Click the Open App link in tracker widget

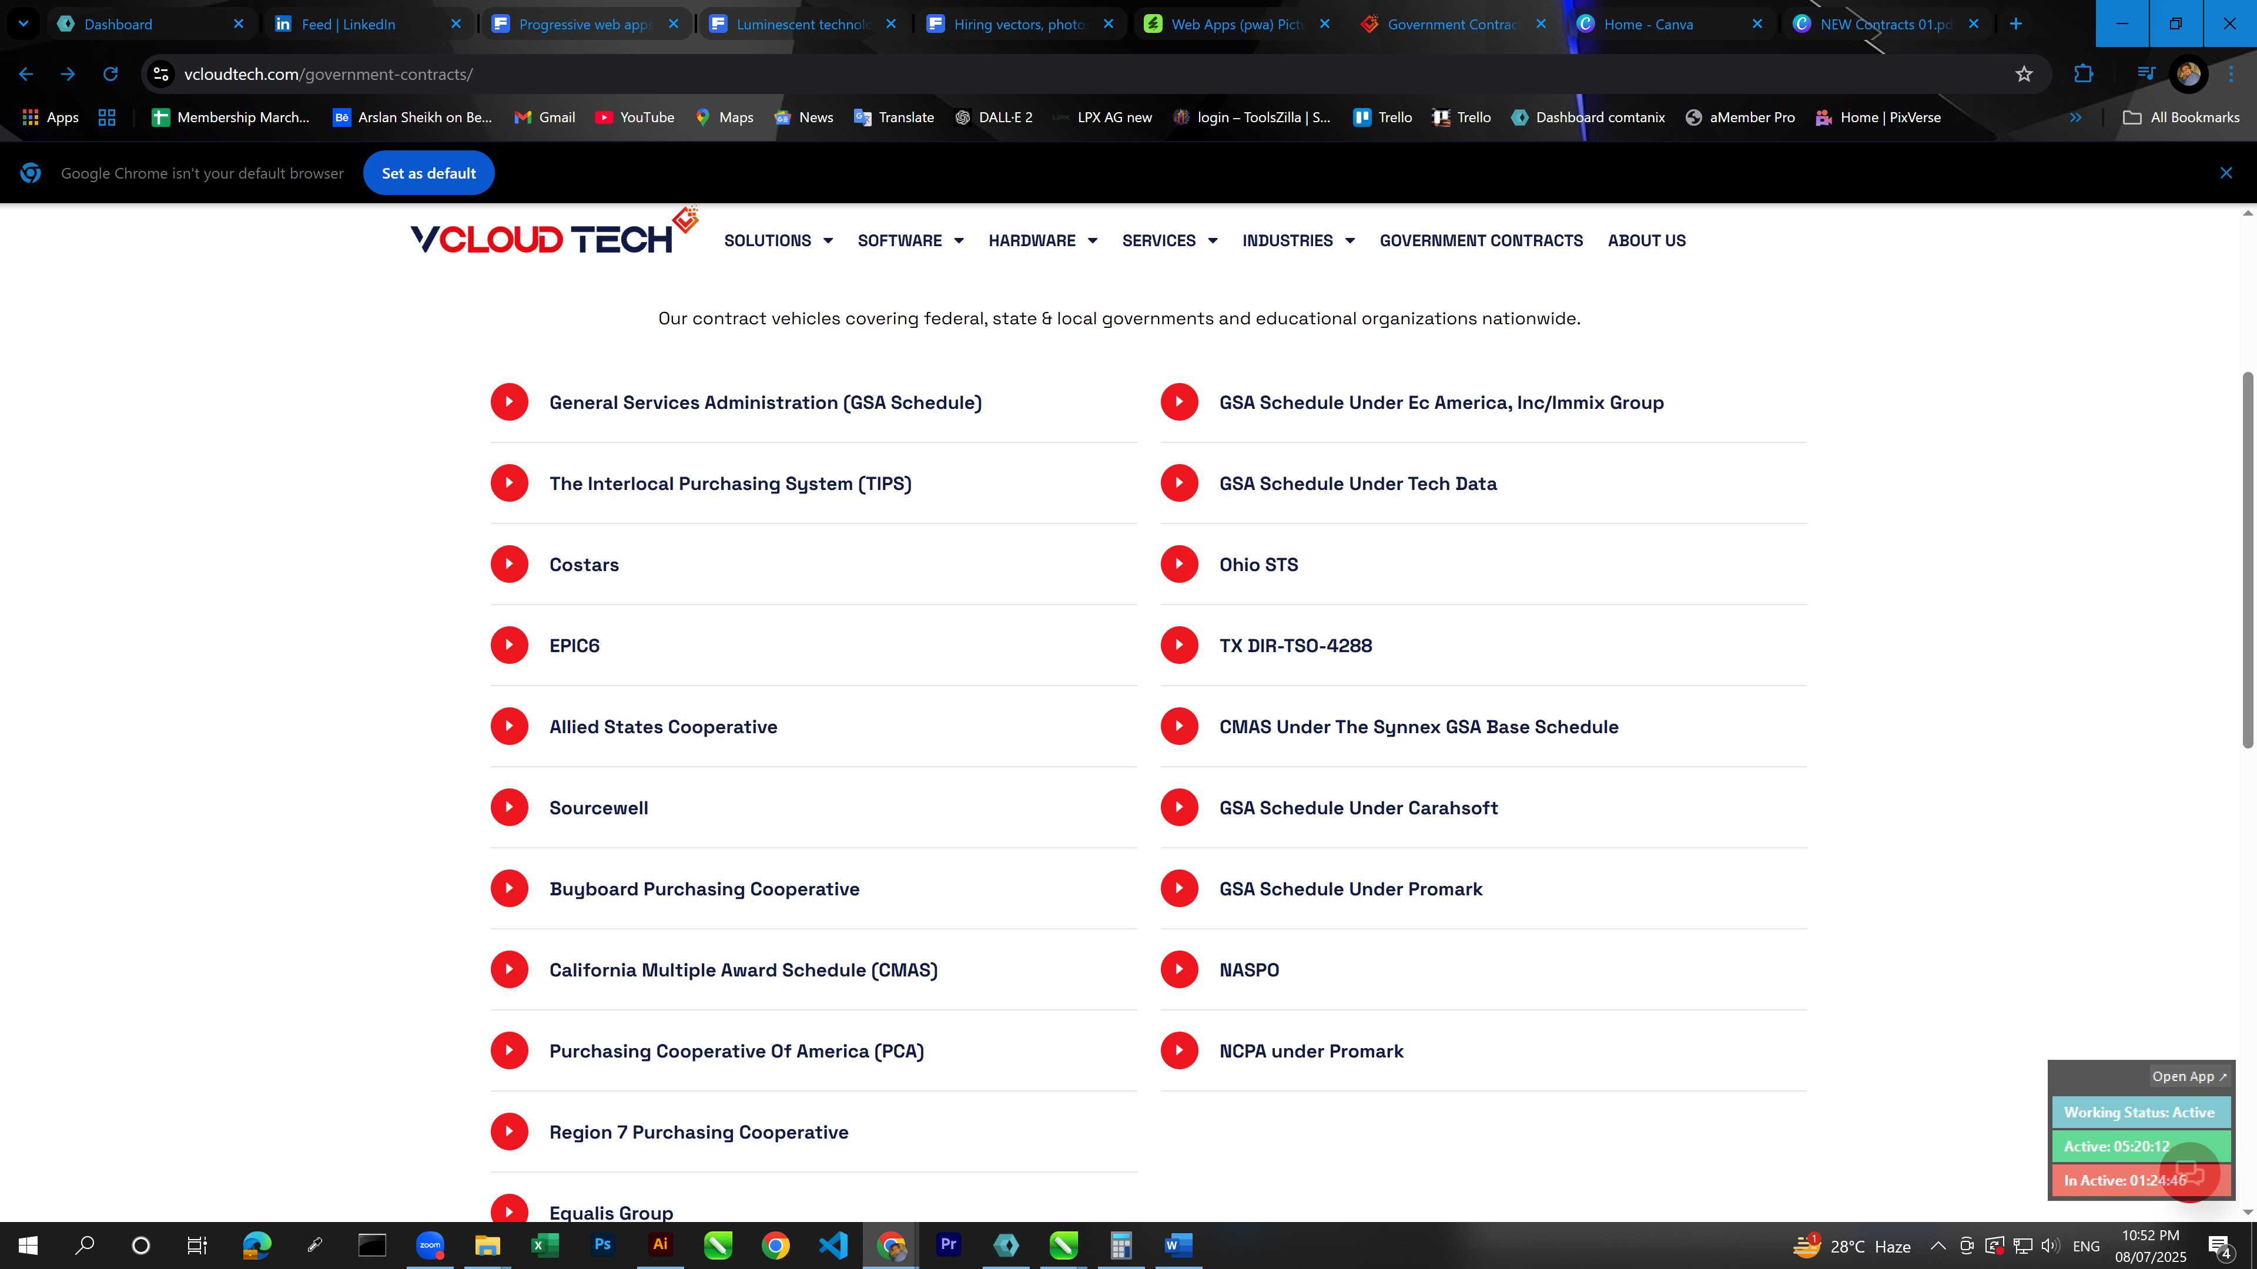[2189, 1076]
